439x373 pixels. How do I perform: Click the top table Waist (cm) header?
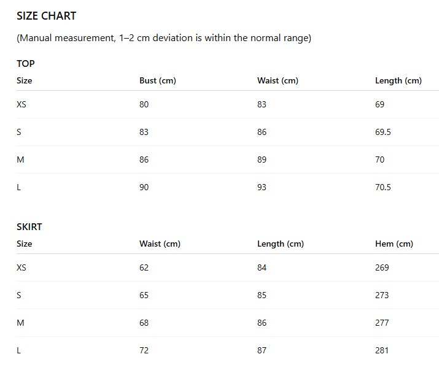(x=278, y=80)
